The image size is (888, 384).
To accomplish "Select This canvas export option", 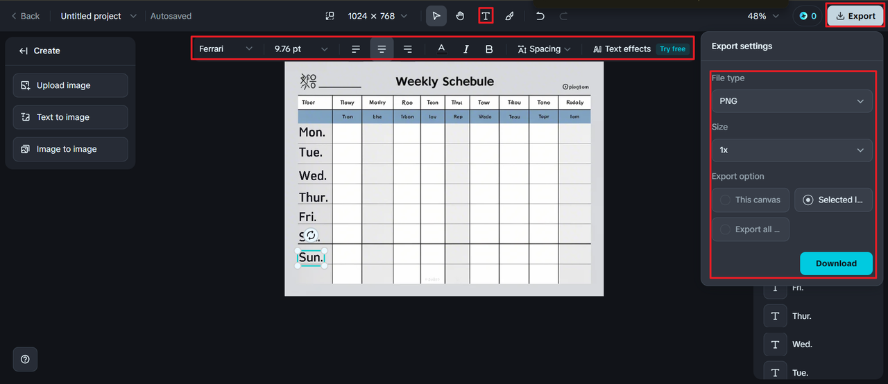I will coord(751,200).
